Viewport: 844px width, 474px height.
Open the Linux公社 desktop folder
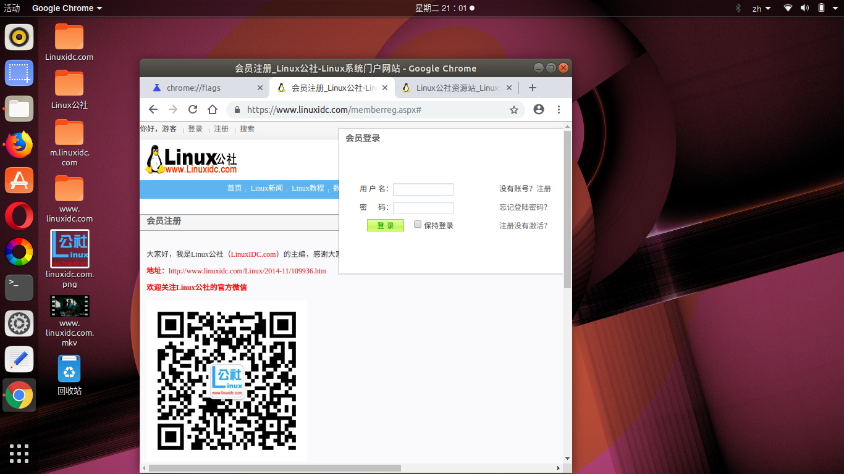click(x=69, y=90)
